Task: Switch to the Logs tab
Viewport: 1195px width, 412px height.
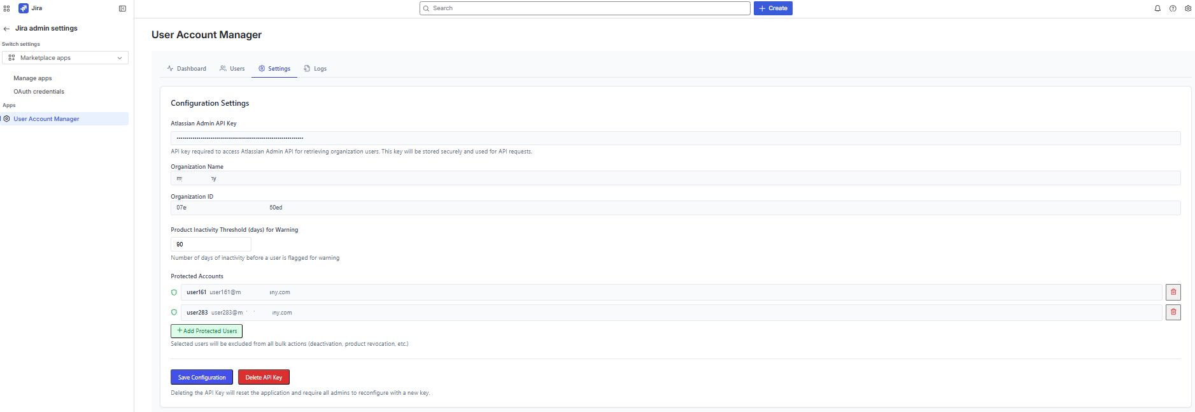Action: click(315, 69)
